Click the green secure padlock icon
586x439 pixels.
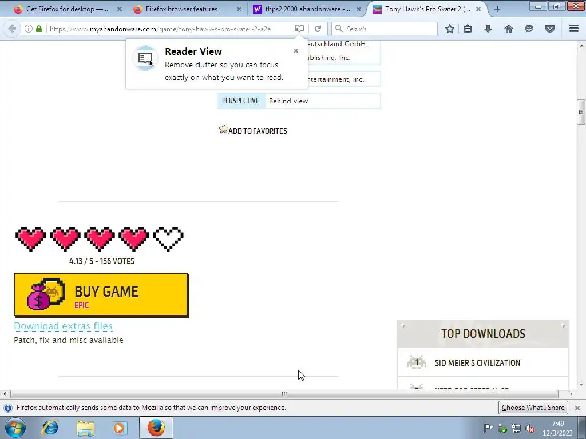[x=39, y=29]
